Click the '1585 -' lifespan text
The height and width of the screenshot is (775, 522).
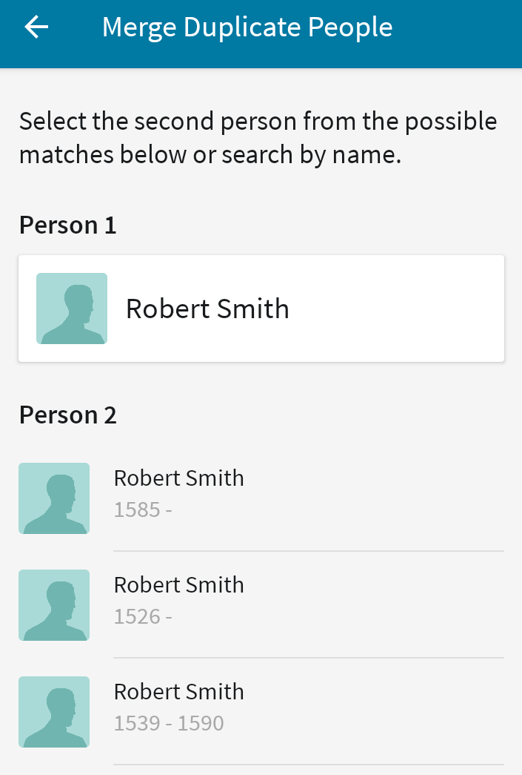coord(143,509)
